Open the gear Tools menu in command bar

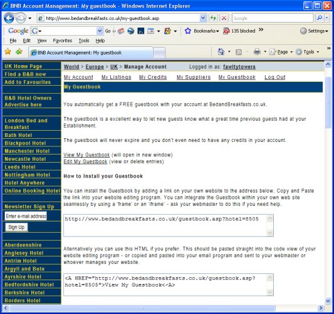[308, 52]
